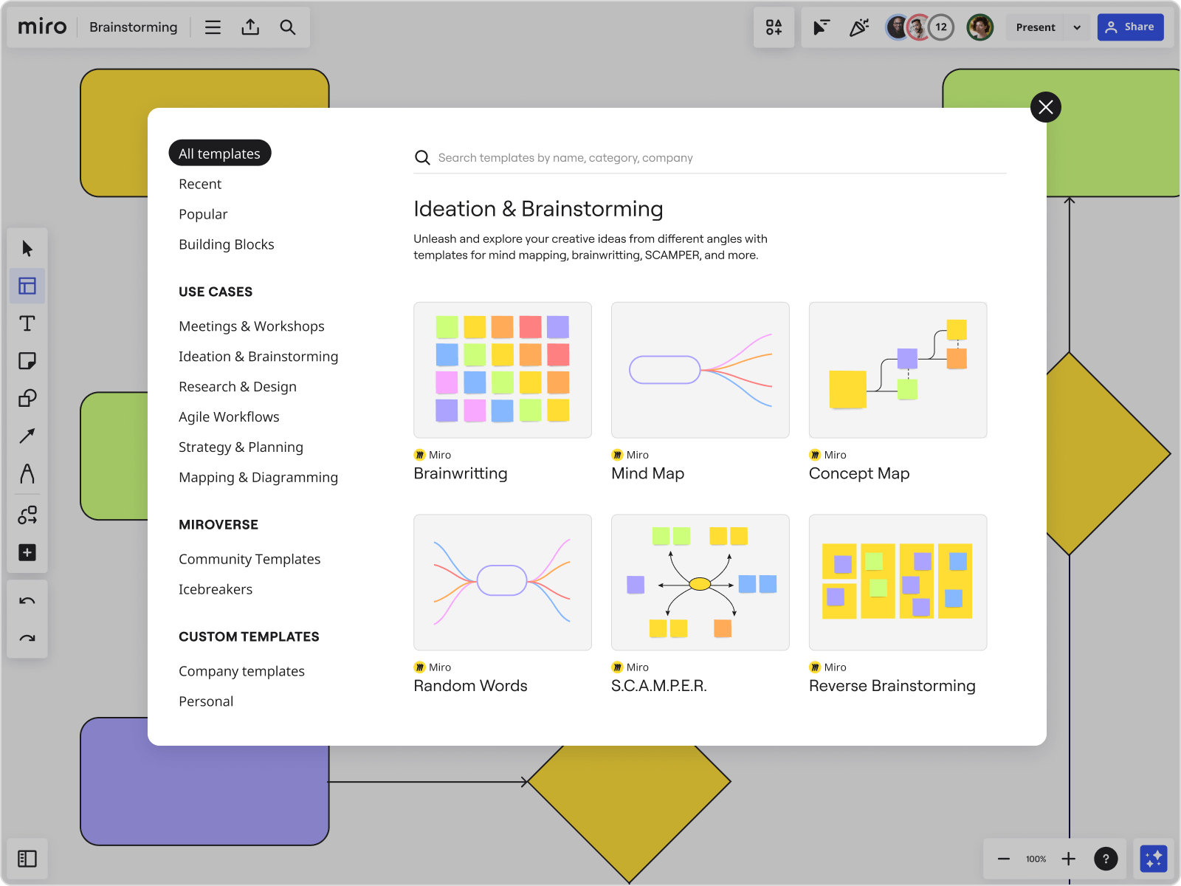Open Icebreakers category

(x=216, y=590)
